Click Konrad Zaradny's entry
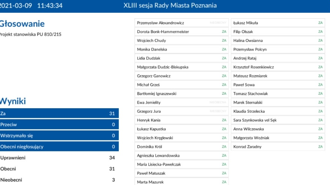 277,147
